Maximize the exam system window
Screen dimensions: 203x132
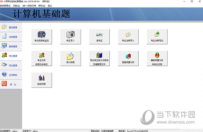click(x=192, y=1)
